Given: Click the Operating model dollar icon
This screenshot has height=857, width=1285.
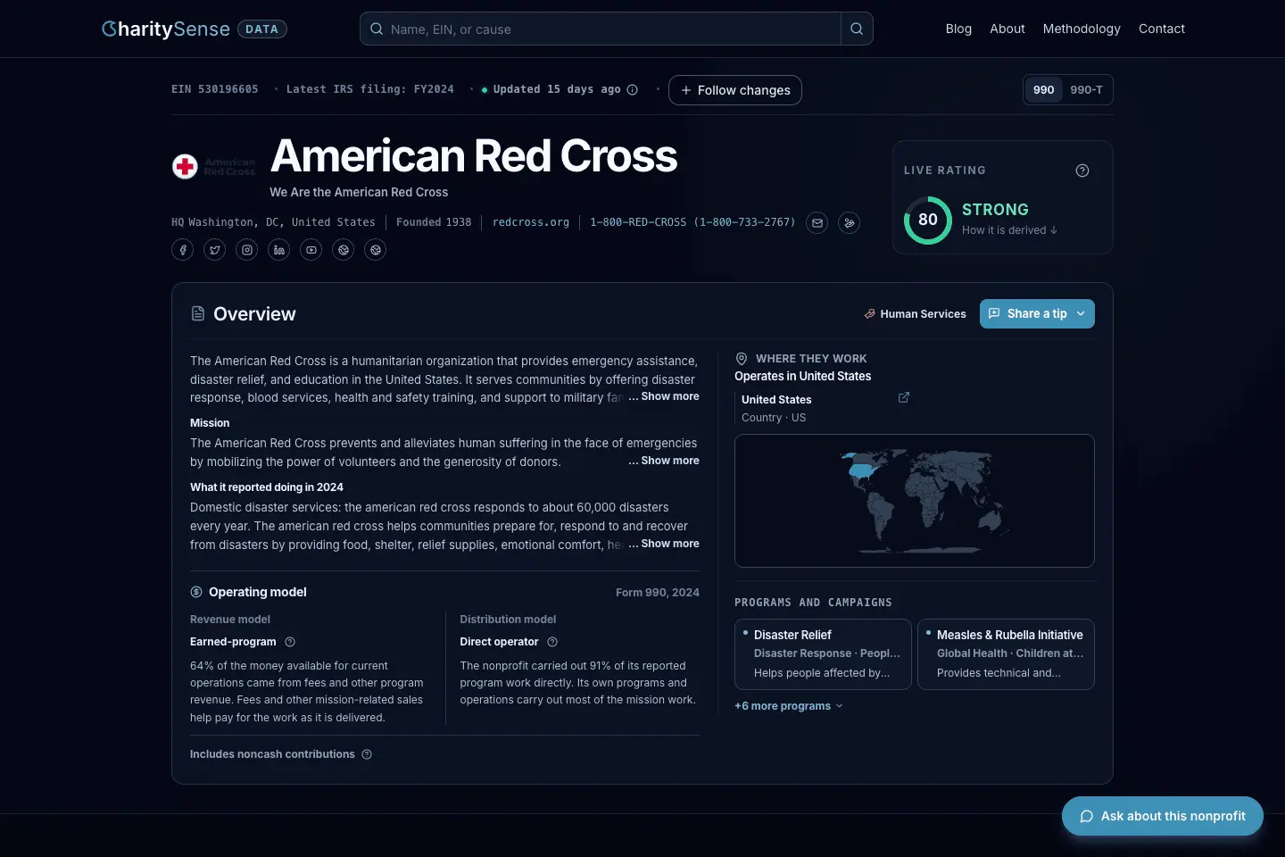Looking at the screenshot, I should click(196, 592).
